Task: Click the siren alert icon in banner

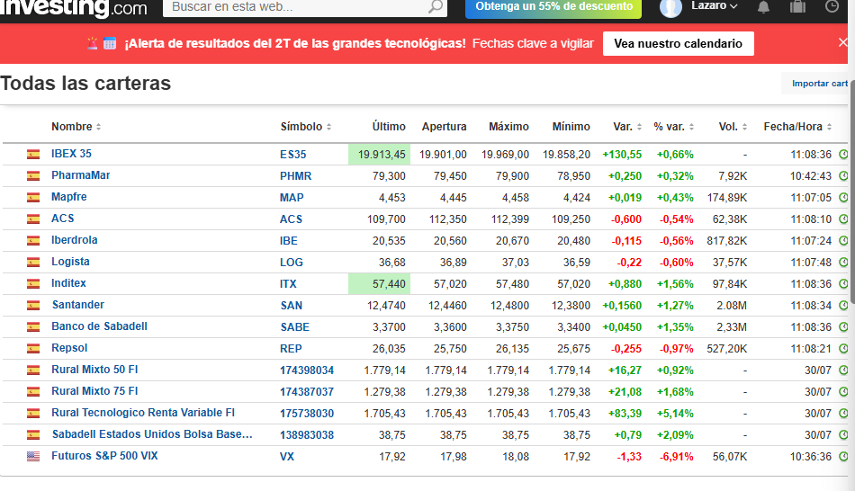Action: point(92,43)
